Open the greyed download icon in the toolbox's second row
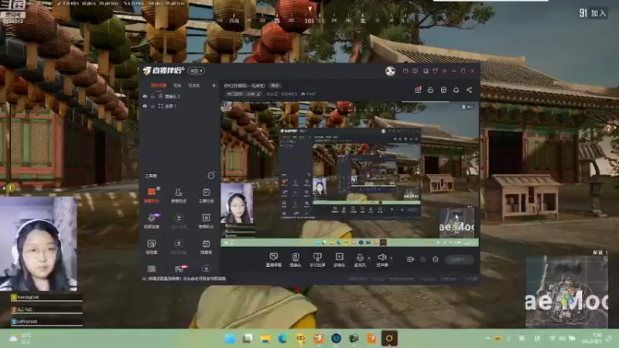Screen dimensions: 619x348 (179, 220)
